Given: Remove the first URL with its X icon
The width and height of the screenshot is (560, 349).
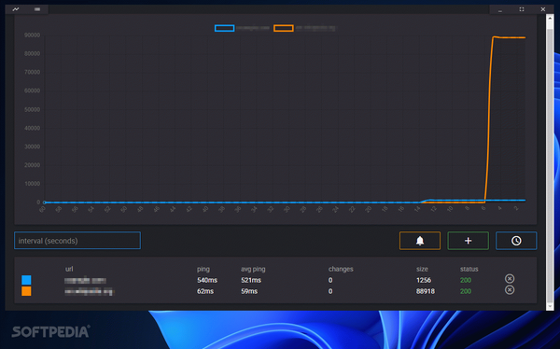Looking at the screenshot, I should [510, 279].
